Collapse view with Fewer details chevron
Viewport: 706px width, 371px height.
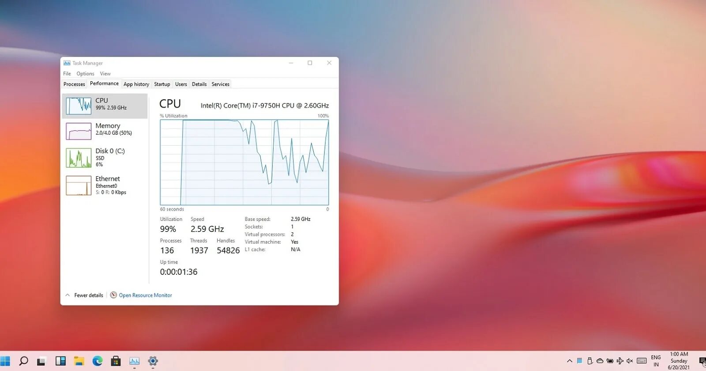point(68,295)
